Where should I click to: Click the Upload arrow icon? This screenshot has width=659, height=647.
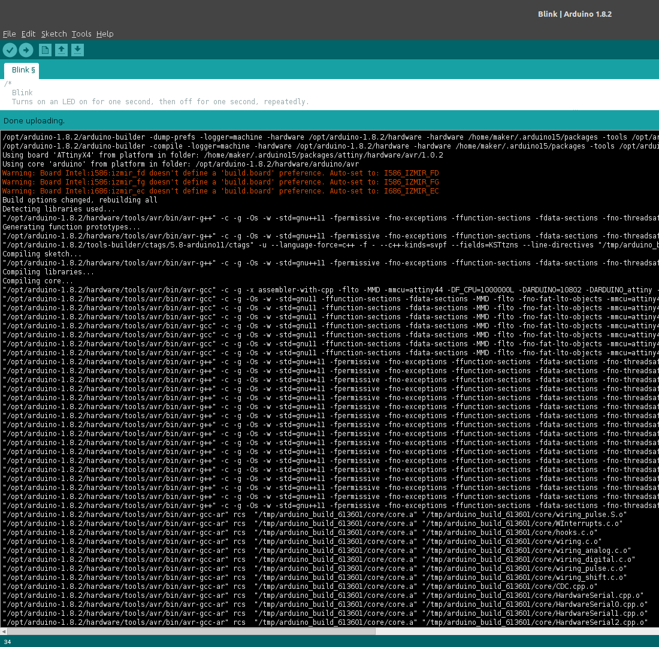click(x=26, y=50)
